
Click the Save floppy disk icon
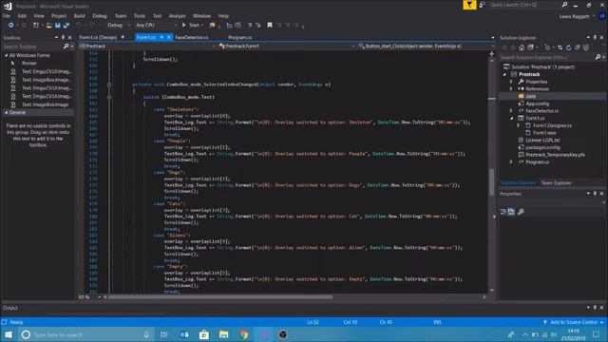tap(58, 26)
